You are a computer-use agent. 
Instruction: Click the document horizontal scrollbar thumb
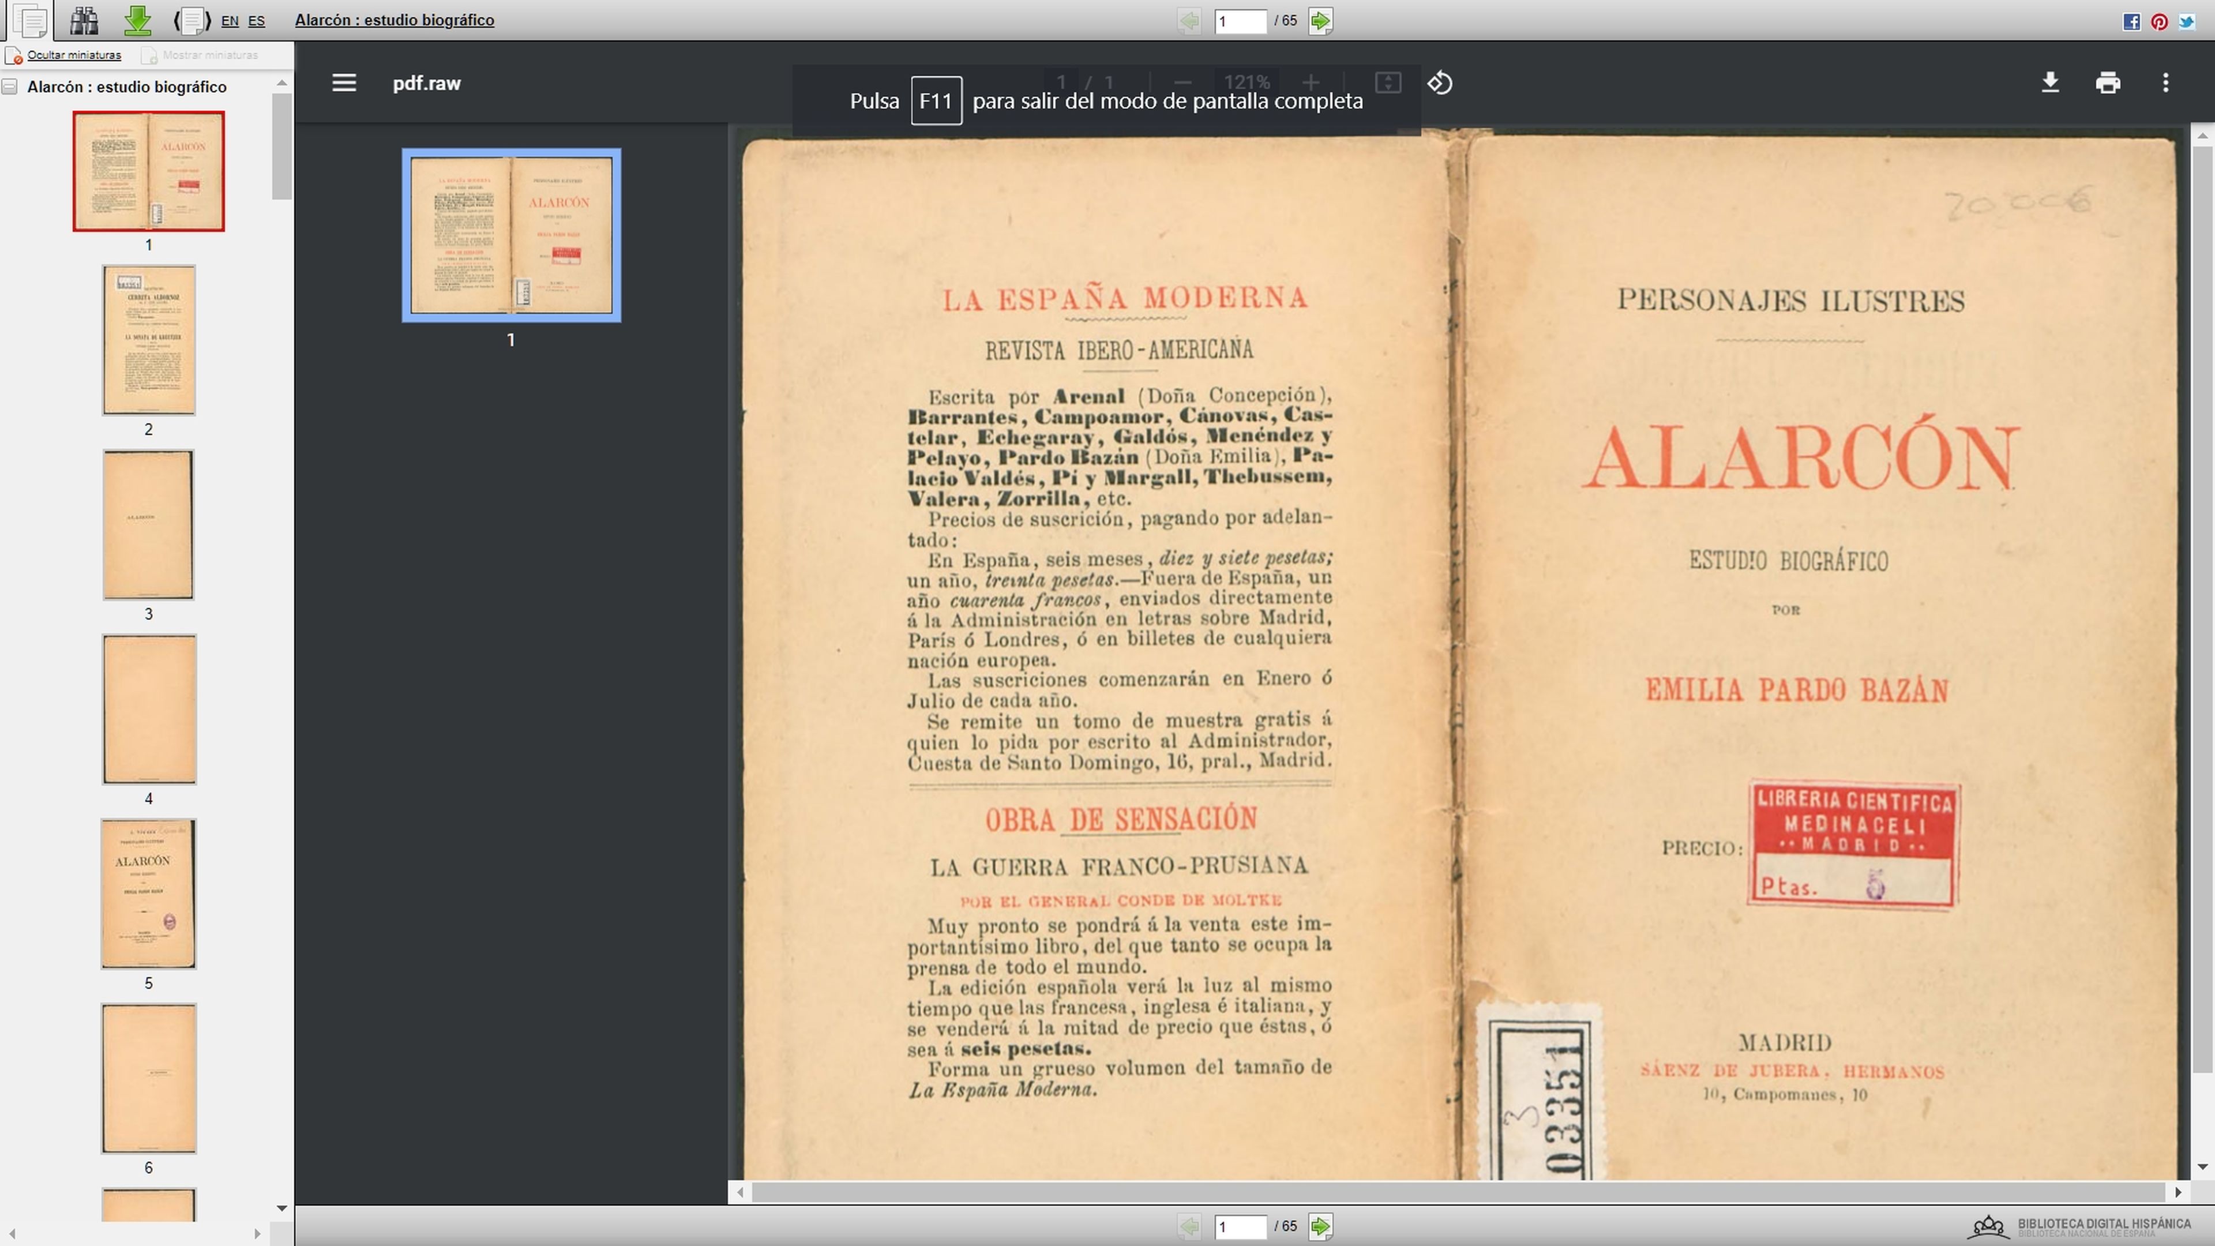coord(1458,1192)
